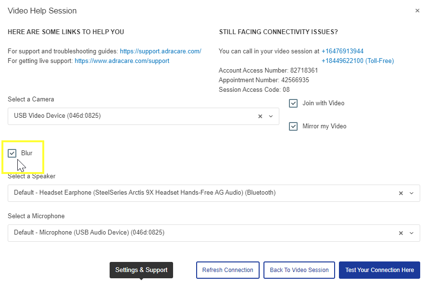This screenshot has height=285, width=425.
Task: Clear the selected speaker with the X icon
Action: [401, 193]
